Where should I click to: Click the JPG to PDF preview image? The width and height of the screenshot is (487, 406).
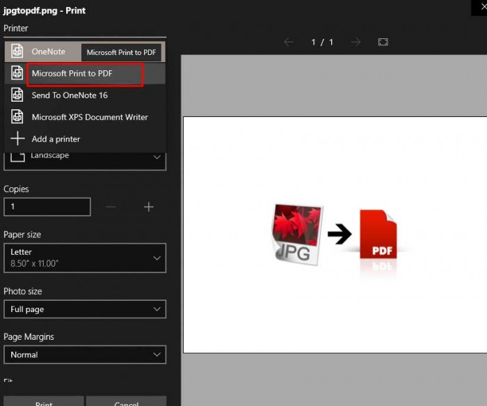[x=335, y=235]
